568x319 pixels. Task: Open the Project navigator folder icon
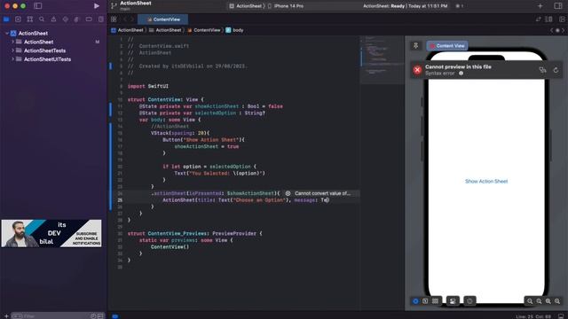coord(6,19)
